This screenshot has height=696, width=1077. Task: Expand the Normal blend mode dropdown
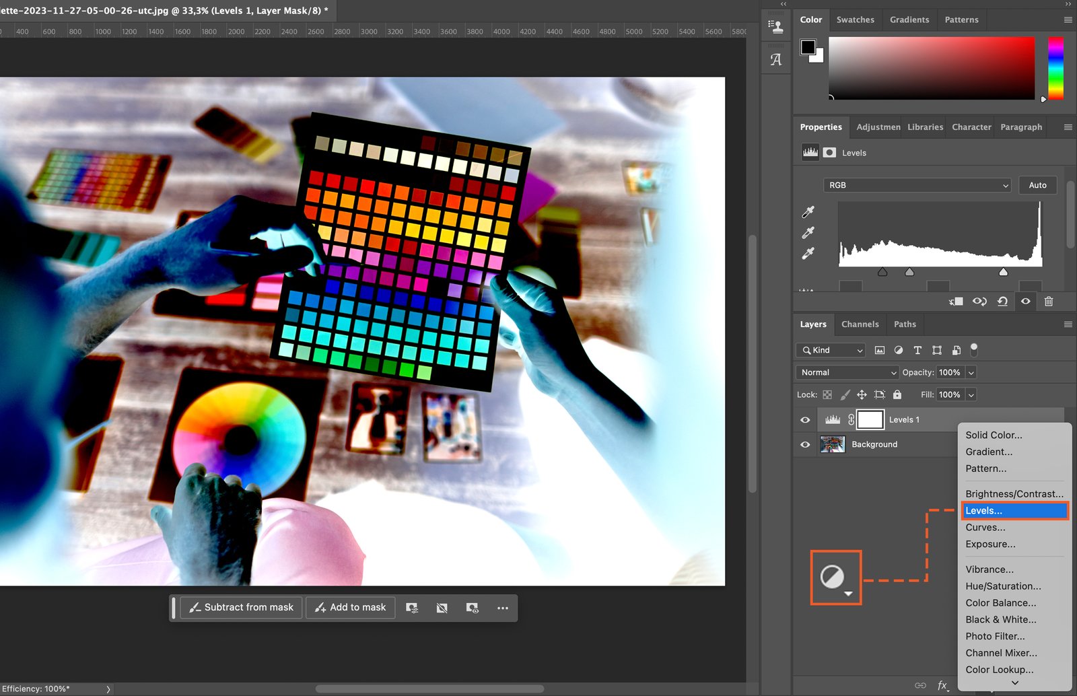(x=847, y=372)
